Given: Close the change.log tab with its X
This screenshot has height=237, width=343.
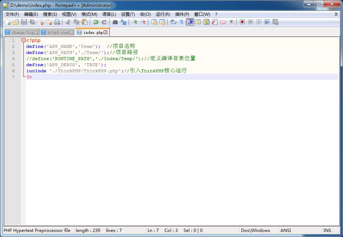Looking at the screenshot, I should pyautogui.click(x=36, y=32).
